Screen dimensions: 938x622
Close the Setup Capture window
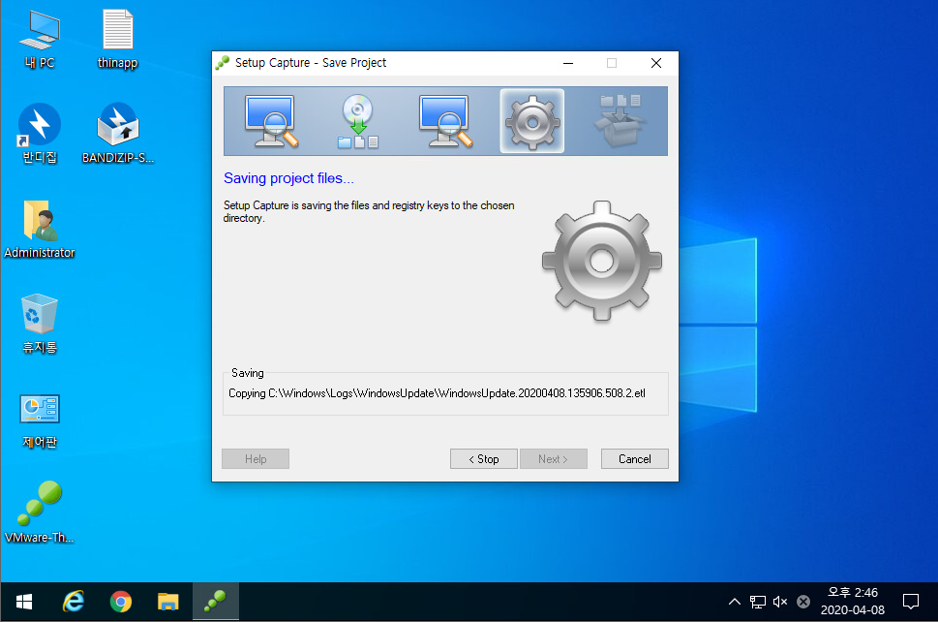click(x=656, y=63)
